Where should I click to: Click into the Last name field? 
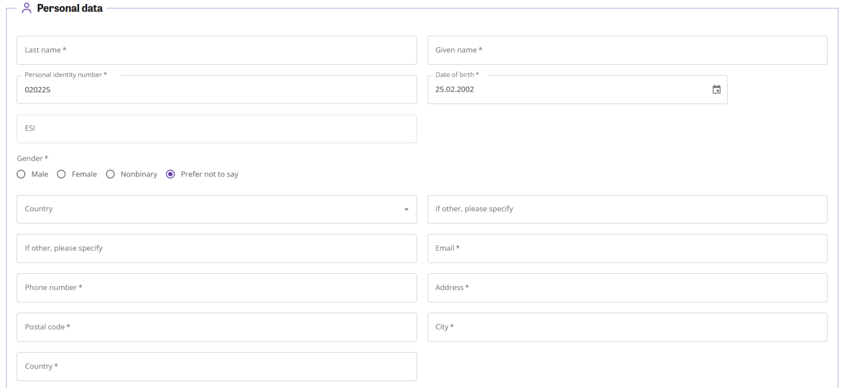tap(216, 50)
